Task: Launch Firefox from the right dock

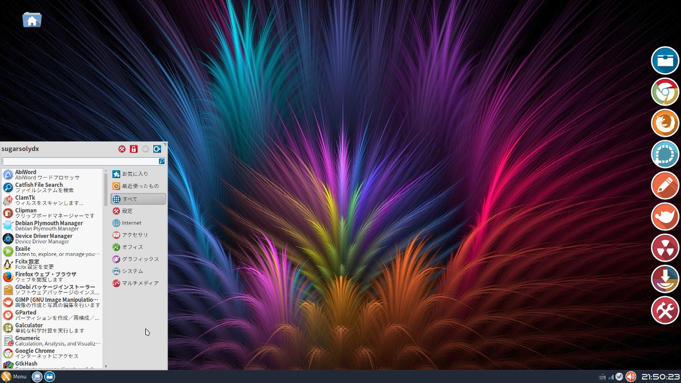Action: coord(665,123)
